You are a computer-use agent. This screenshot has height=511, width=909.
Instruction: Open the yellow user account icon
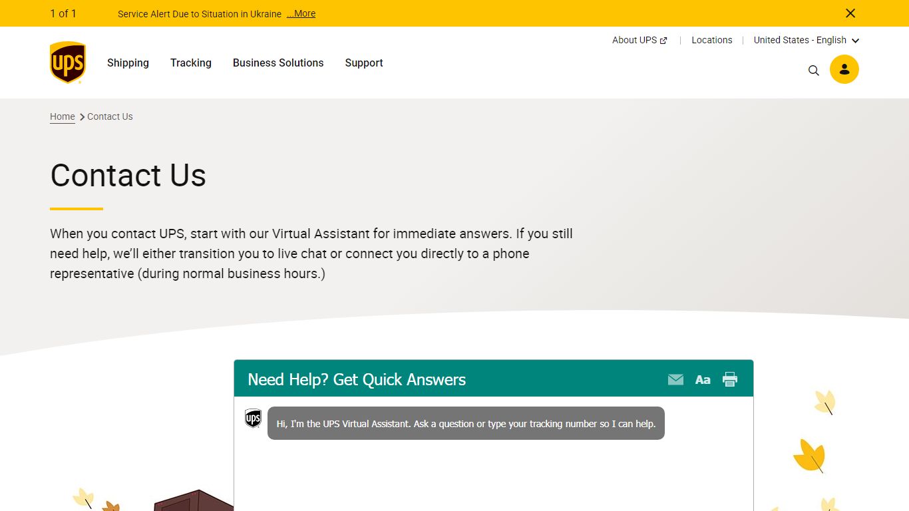pos(844,69)
